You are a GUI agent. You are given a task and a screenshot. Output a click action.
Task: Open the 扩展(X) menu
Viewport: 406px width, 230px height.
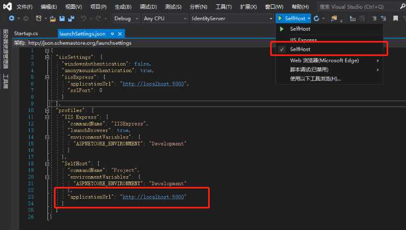click(x=249, y=6)
